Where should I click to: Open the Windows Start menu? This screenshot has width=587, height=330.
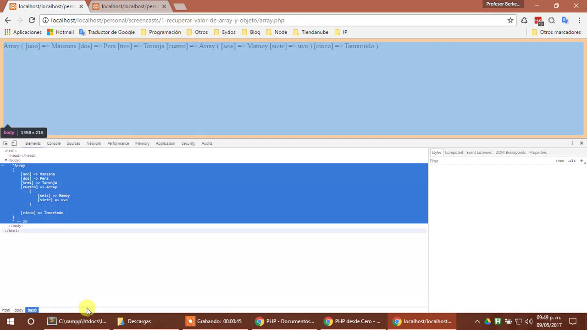pos(10,321)
